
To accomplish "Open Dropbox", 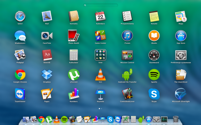I will pyautogui.click(x=47, y=75).
